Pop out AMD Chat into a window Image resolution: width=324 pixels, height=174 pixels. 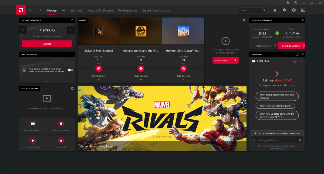click(x=297, y=54)
